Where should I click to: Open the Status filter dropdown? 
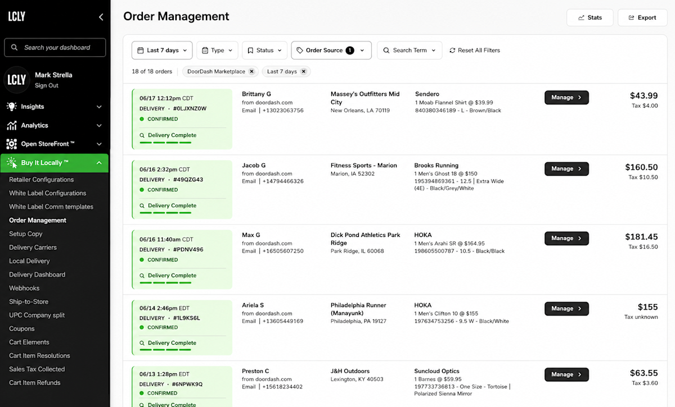click(x=265, y=51)
